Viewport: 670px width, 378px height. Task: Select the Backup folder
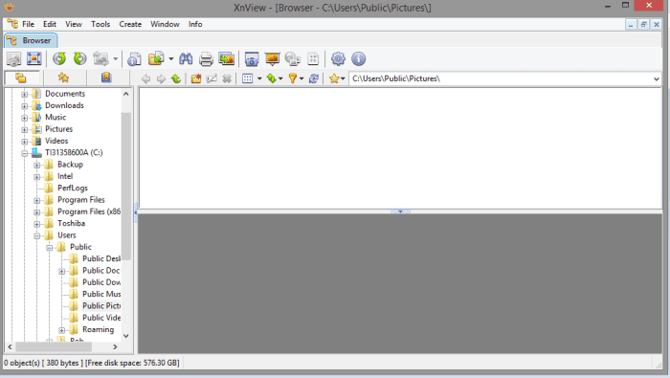click(70, 165)
